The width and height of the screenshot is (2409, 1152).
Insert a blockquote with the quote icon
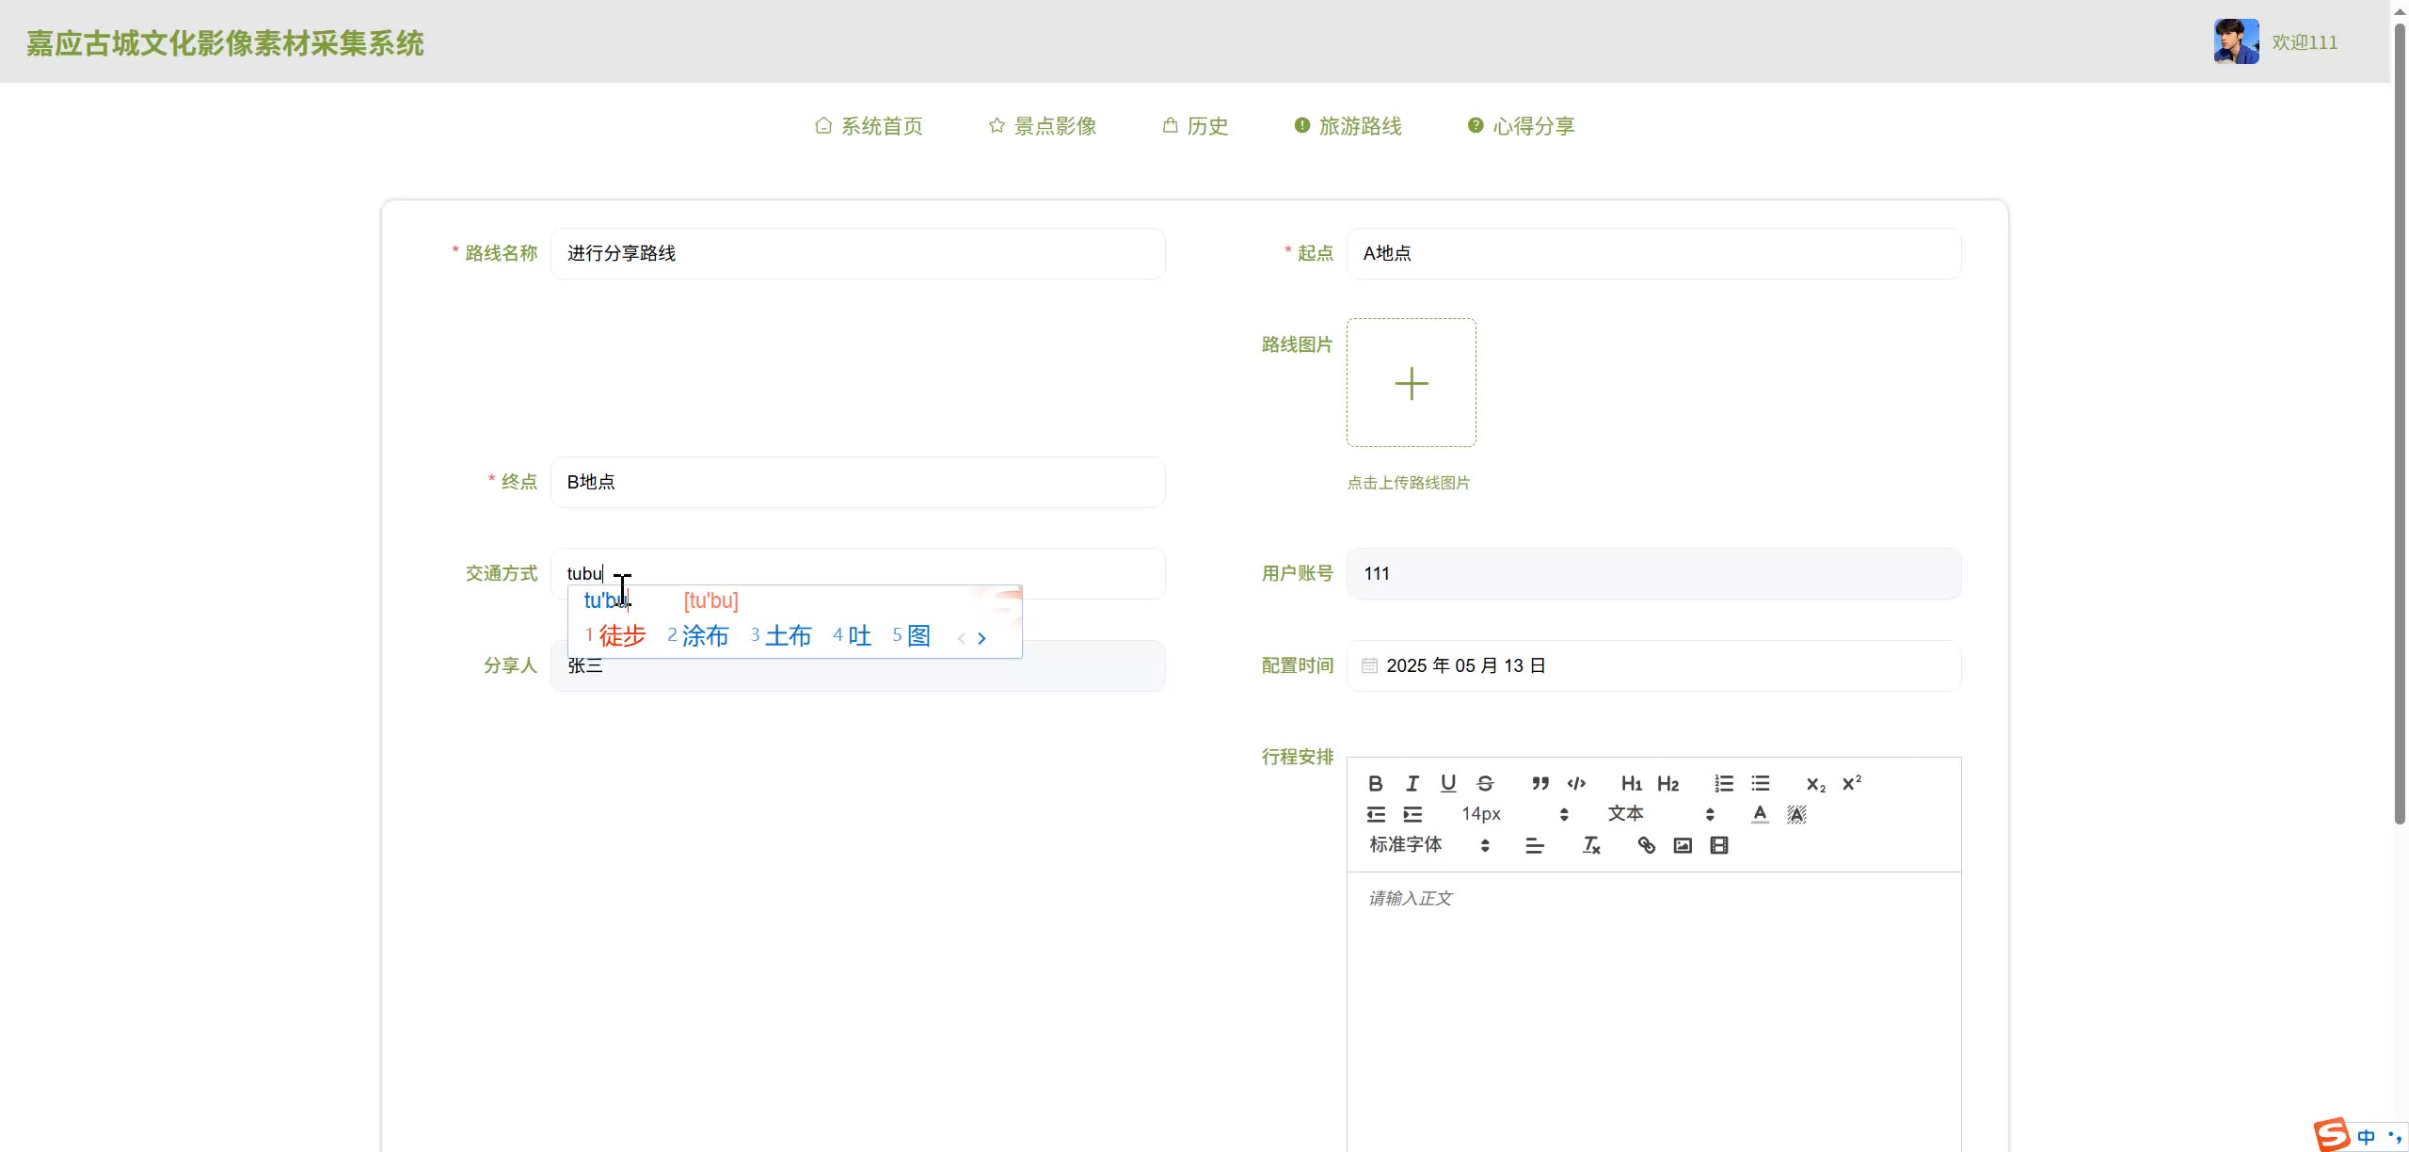coord(1540,783)
